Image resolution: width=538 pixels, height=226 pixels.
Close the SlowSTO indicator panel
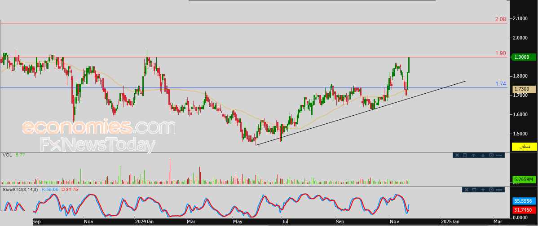pyautogui.click(x=466, y=189)
